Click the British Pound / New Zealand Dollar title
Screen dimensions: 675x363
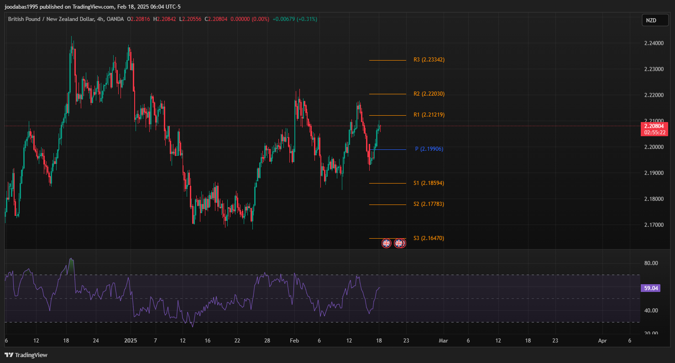52,19
